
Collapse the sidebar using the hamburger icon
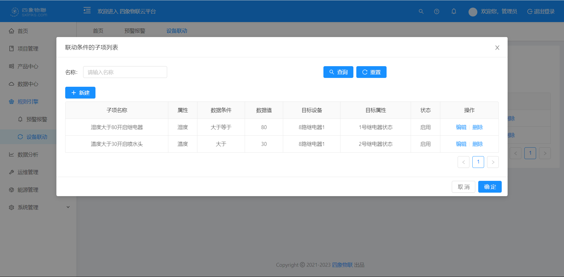(87, 10)
